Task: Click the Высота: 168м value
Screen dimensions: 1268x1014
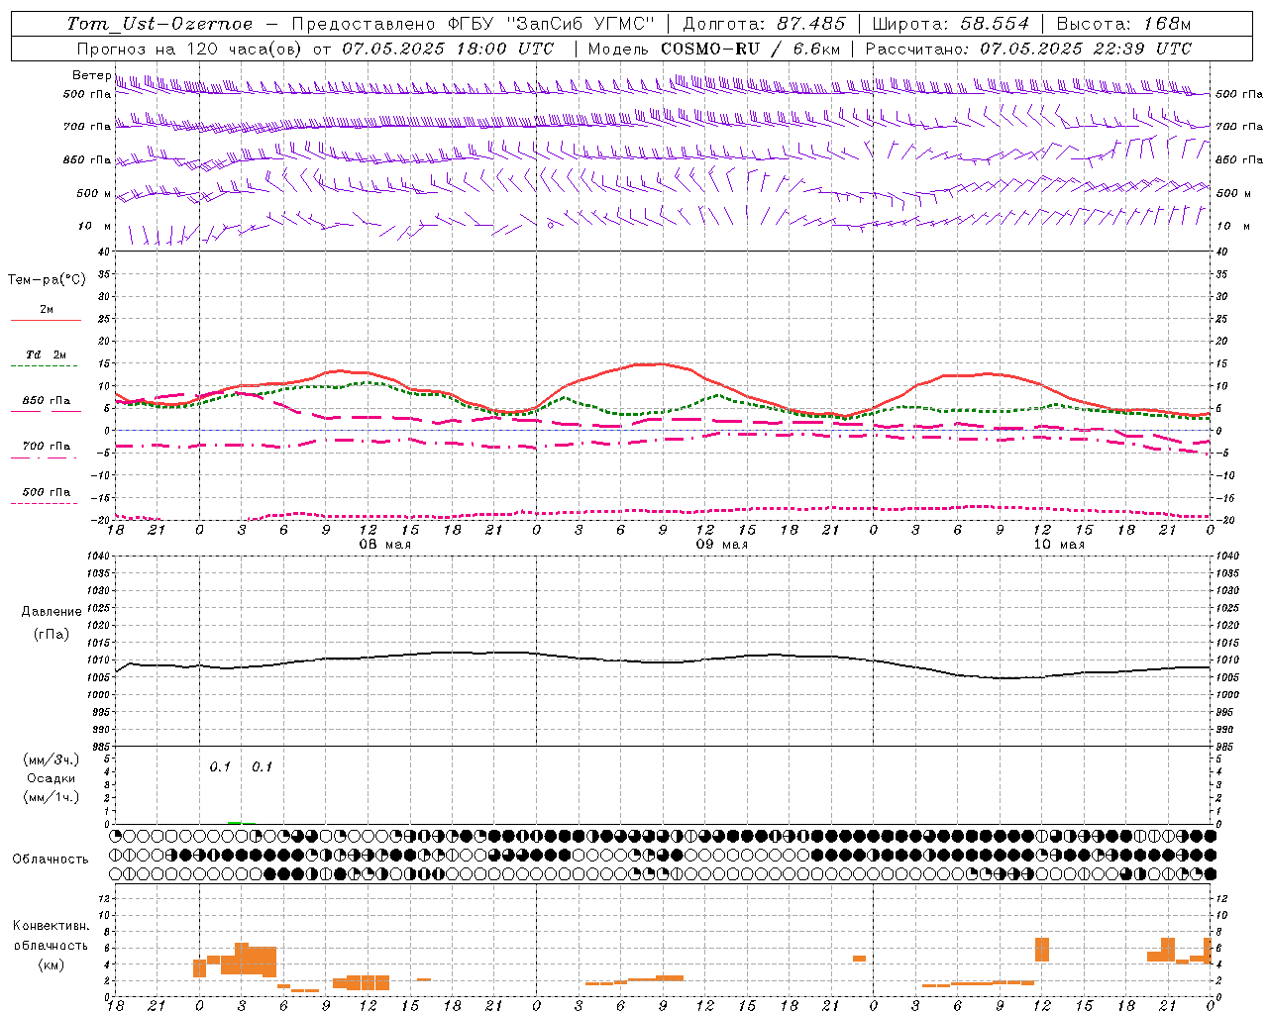Action: point(1123,24)
